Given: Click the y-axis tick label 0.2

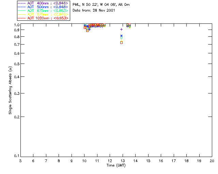Looking at the screenshot, I should point(17,117).
